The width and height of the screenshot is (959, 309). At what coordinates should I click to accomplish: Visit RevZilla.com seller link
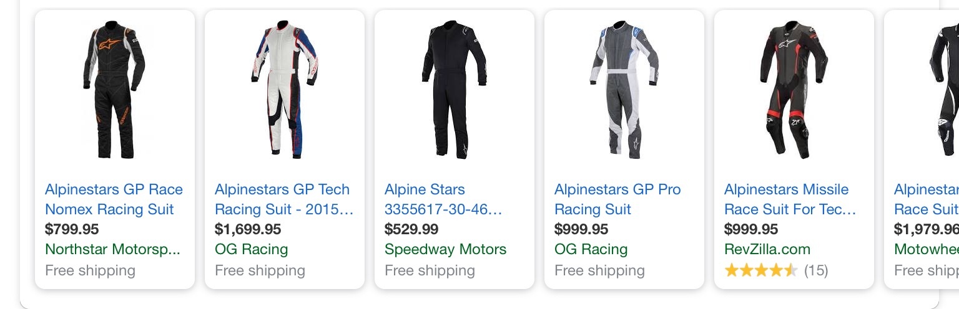pos(767,250)
